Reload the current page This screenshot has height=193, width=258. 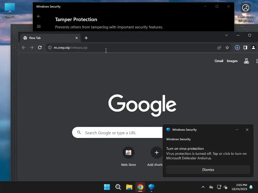tap(40, 47)
